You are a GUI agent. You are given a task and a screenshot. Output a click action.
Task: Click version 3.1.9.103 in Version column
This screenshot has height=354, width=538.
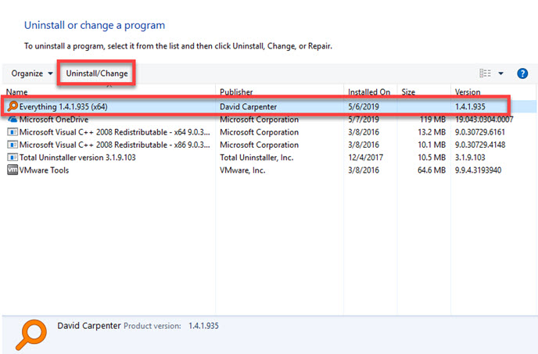tap(470, 157)
